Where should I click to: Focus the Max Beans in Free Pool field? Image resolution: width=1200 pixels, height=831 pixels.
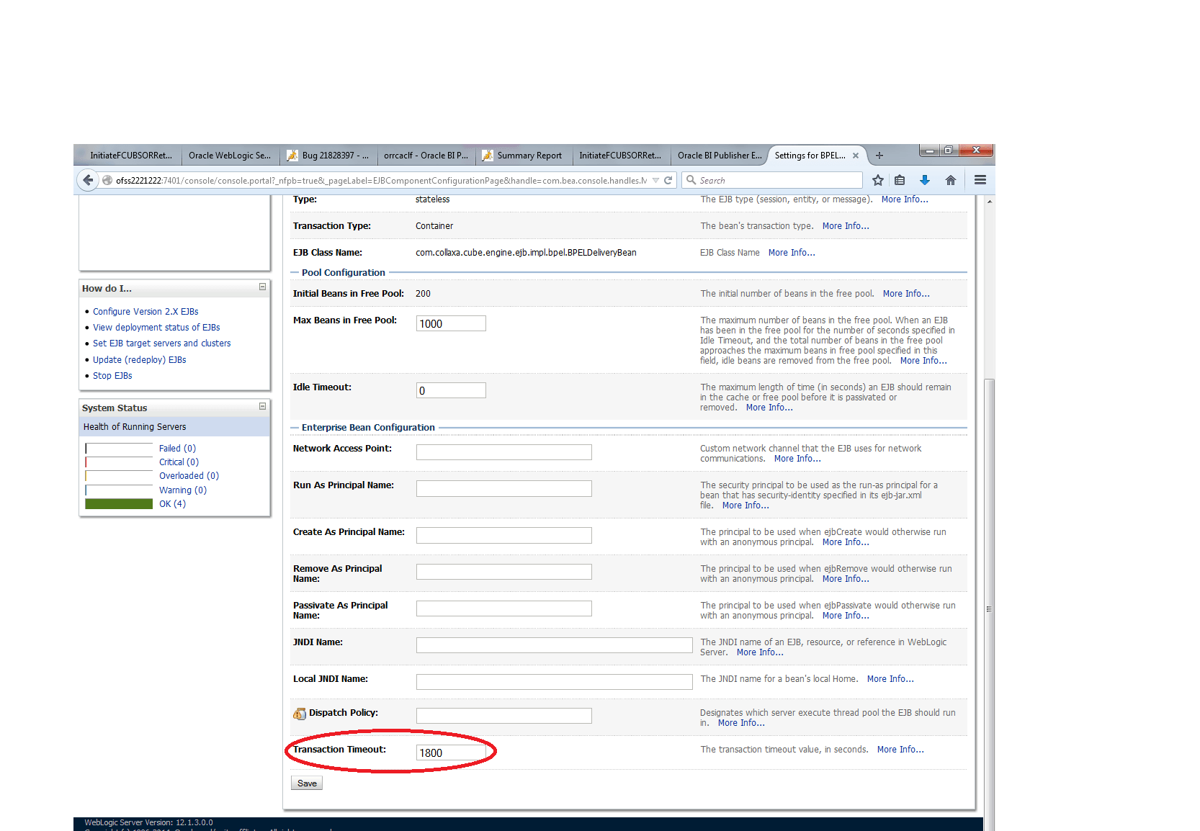451,323
